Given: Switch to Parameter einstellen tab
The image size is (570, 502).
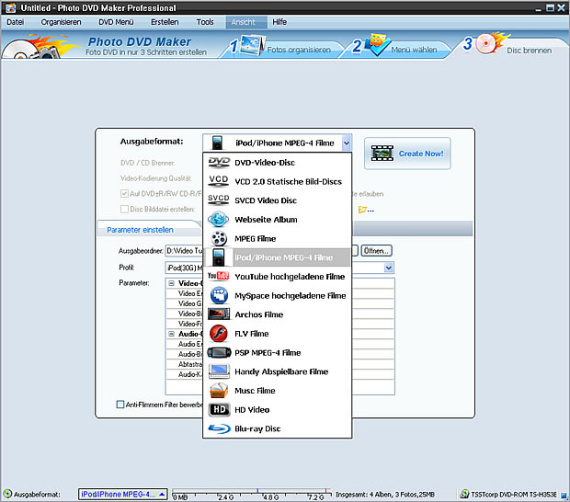Looking at the screenshot, I should pos(140,230).
